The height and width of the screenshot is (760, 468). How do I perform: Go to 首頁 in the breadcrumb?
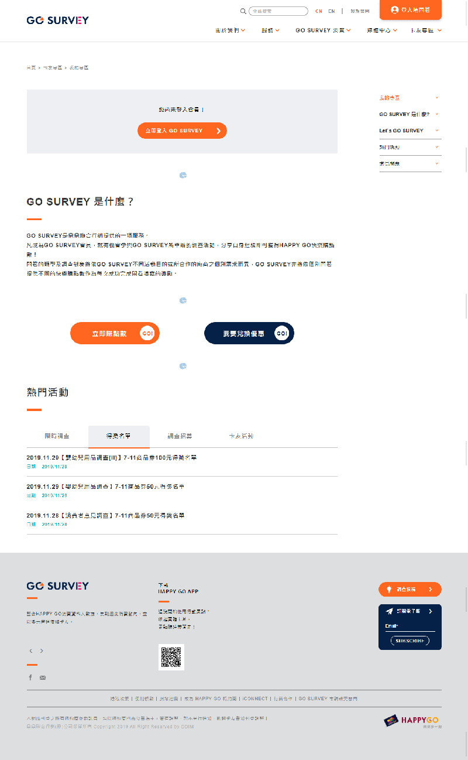[x=31, y=68]
